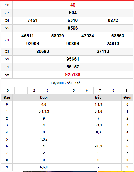The height and width of the screenshot is (172, 134).
Task: Click digit filter 7 tab
Action: click(x=100, y=90)
